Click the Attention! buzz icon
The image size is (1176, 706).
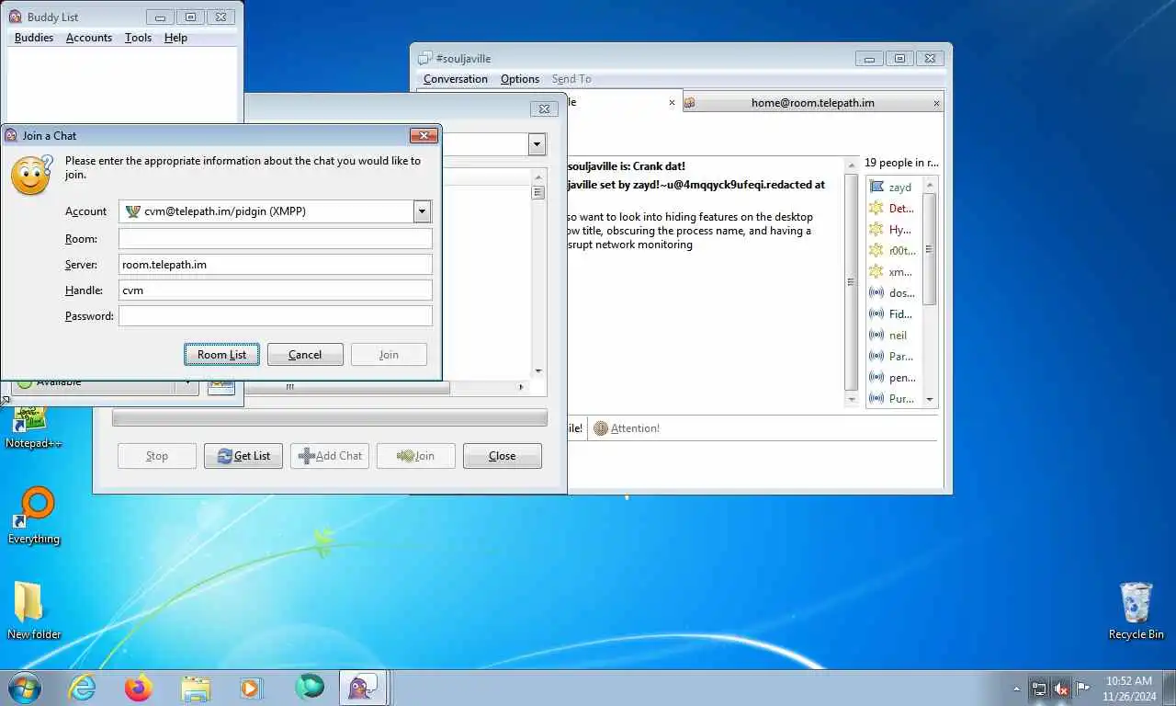(601, 428)
